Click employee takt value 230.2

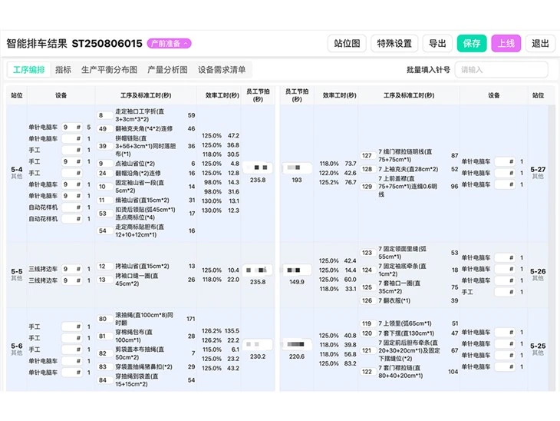[258, 356]
